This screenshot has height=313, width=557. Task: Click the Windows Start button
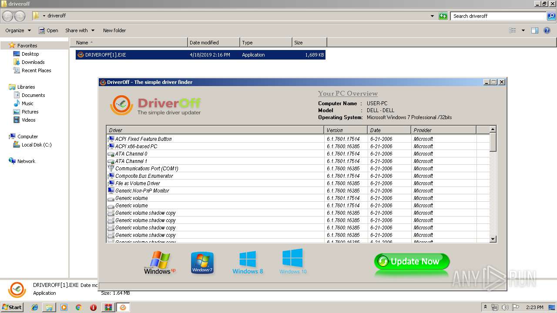click(x=12, y=307)
